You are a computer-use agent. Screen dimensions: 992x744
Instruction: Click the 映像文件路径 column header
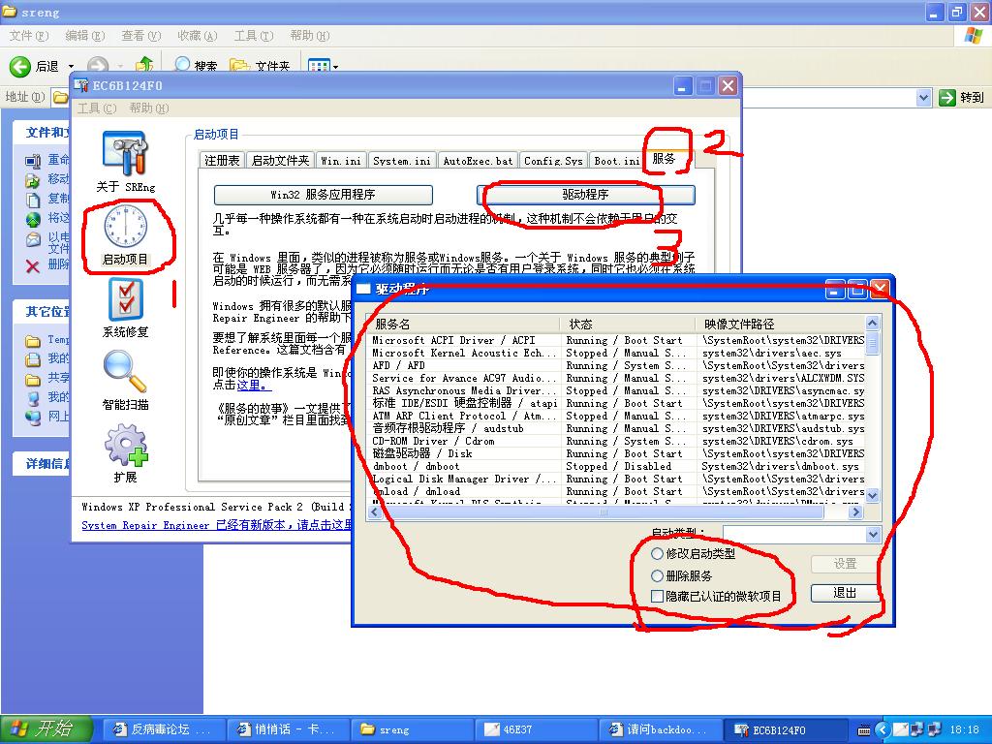tap(781, 324)
